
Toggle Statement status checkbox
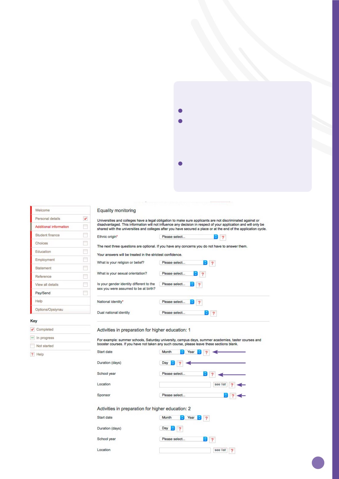pos(86,268)
